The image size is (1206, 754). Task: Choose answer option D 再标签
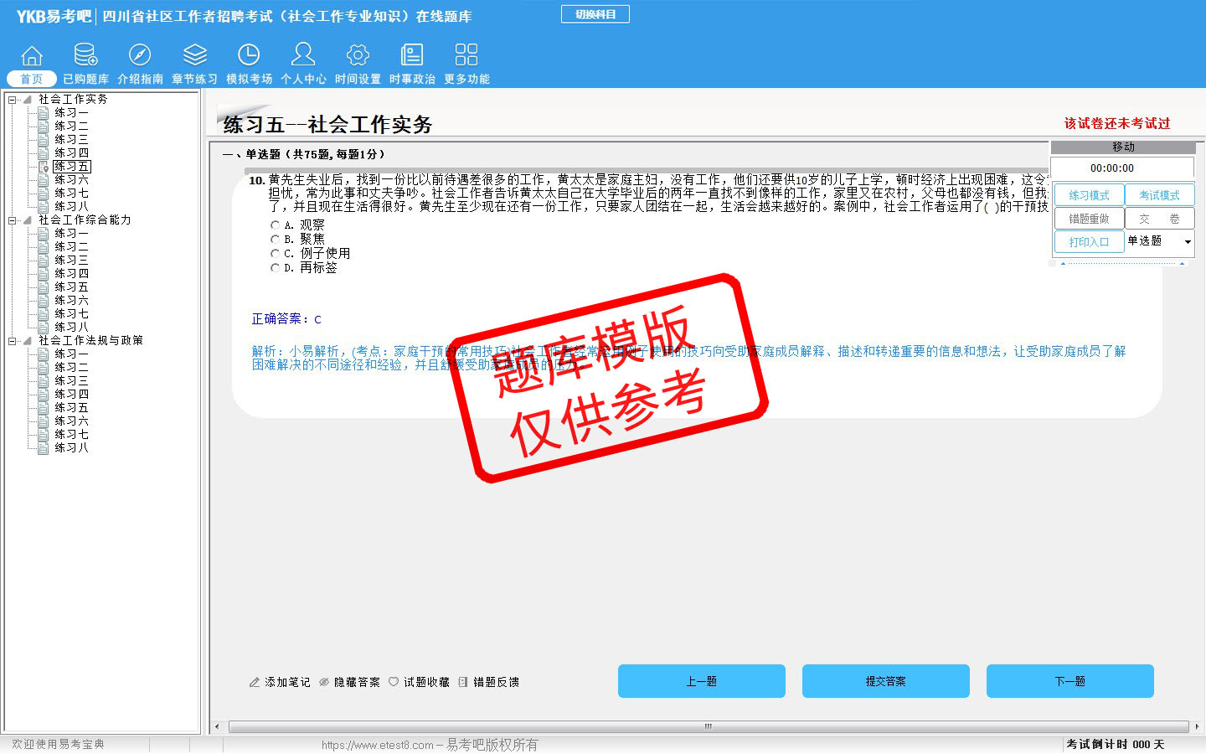(275, 268)
